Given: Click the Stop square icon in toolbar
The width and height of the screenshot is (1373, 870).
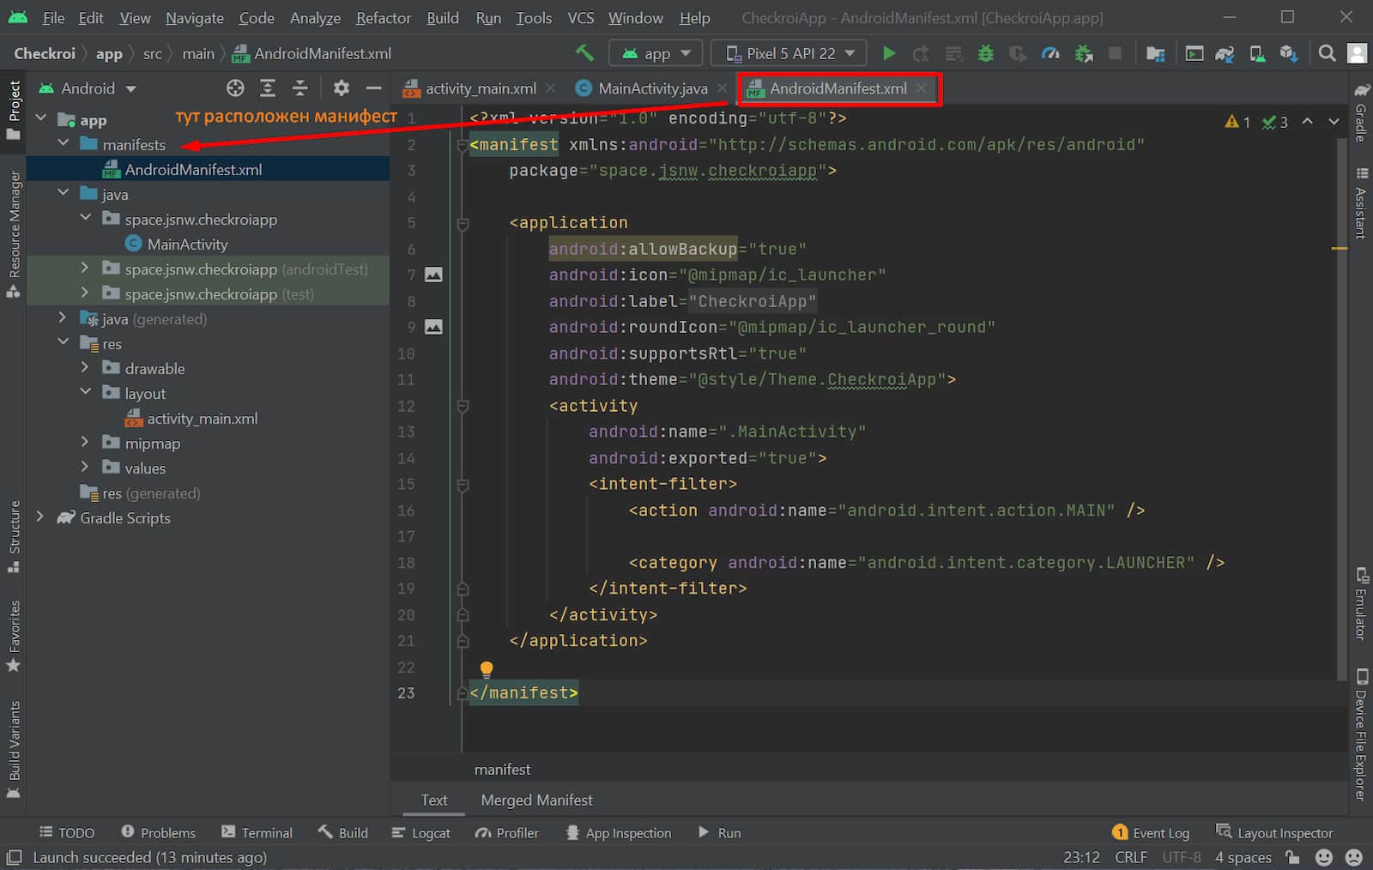Looking at the screenshot, I should pos(1116,53).
